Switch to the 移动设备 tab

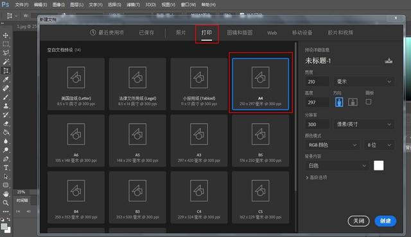tap(302, 33)
